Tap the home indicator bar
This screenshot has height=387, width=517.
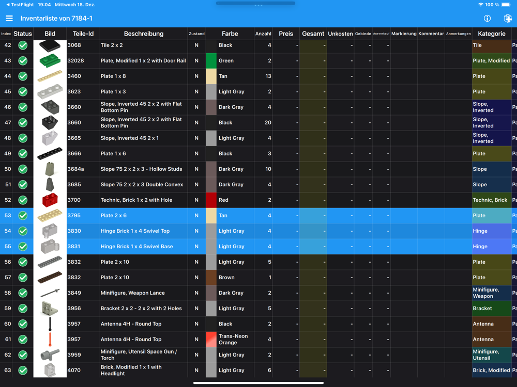point(258,383)
